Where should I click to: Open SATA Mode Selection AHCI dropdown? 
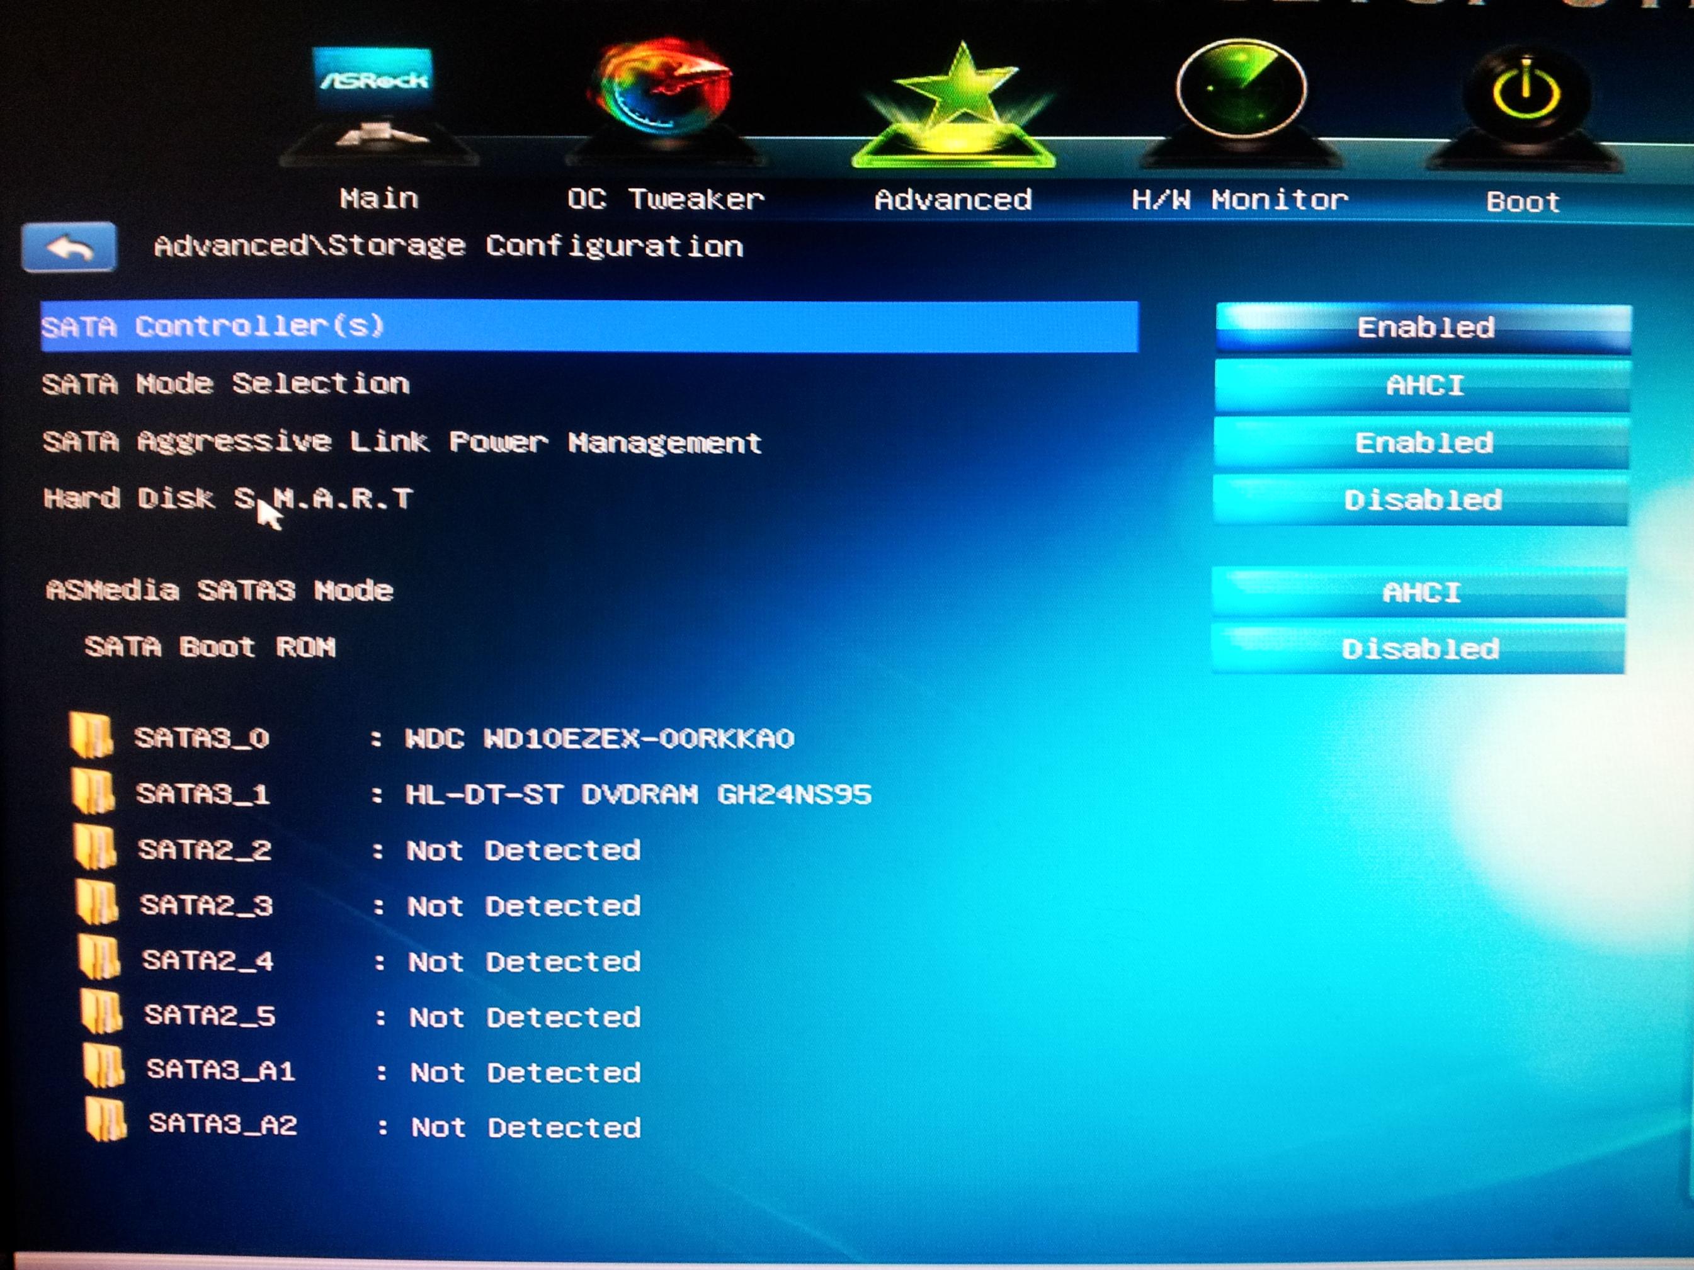point(1423,386)
